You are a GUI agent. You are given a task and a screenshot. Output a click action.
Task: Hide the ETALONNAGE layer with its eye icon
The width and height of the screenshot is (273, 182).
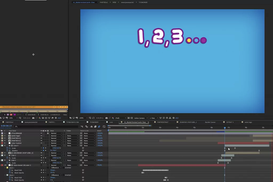pyautogui.click(x=41, y=133)
